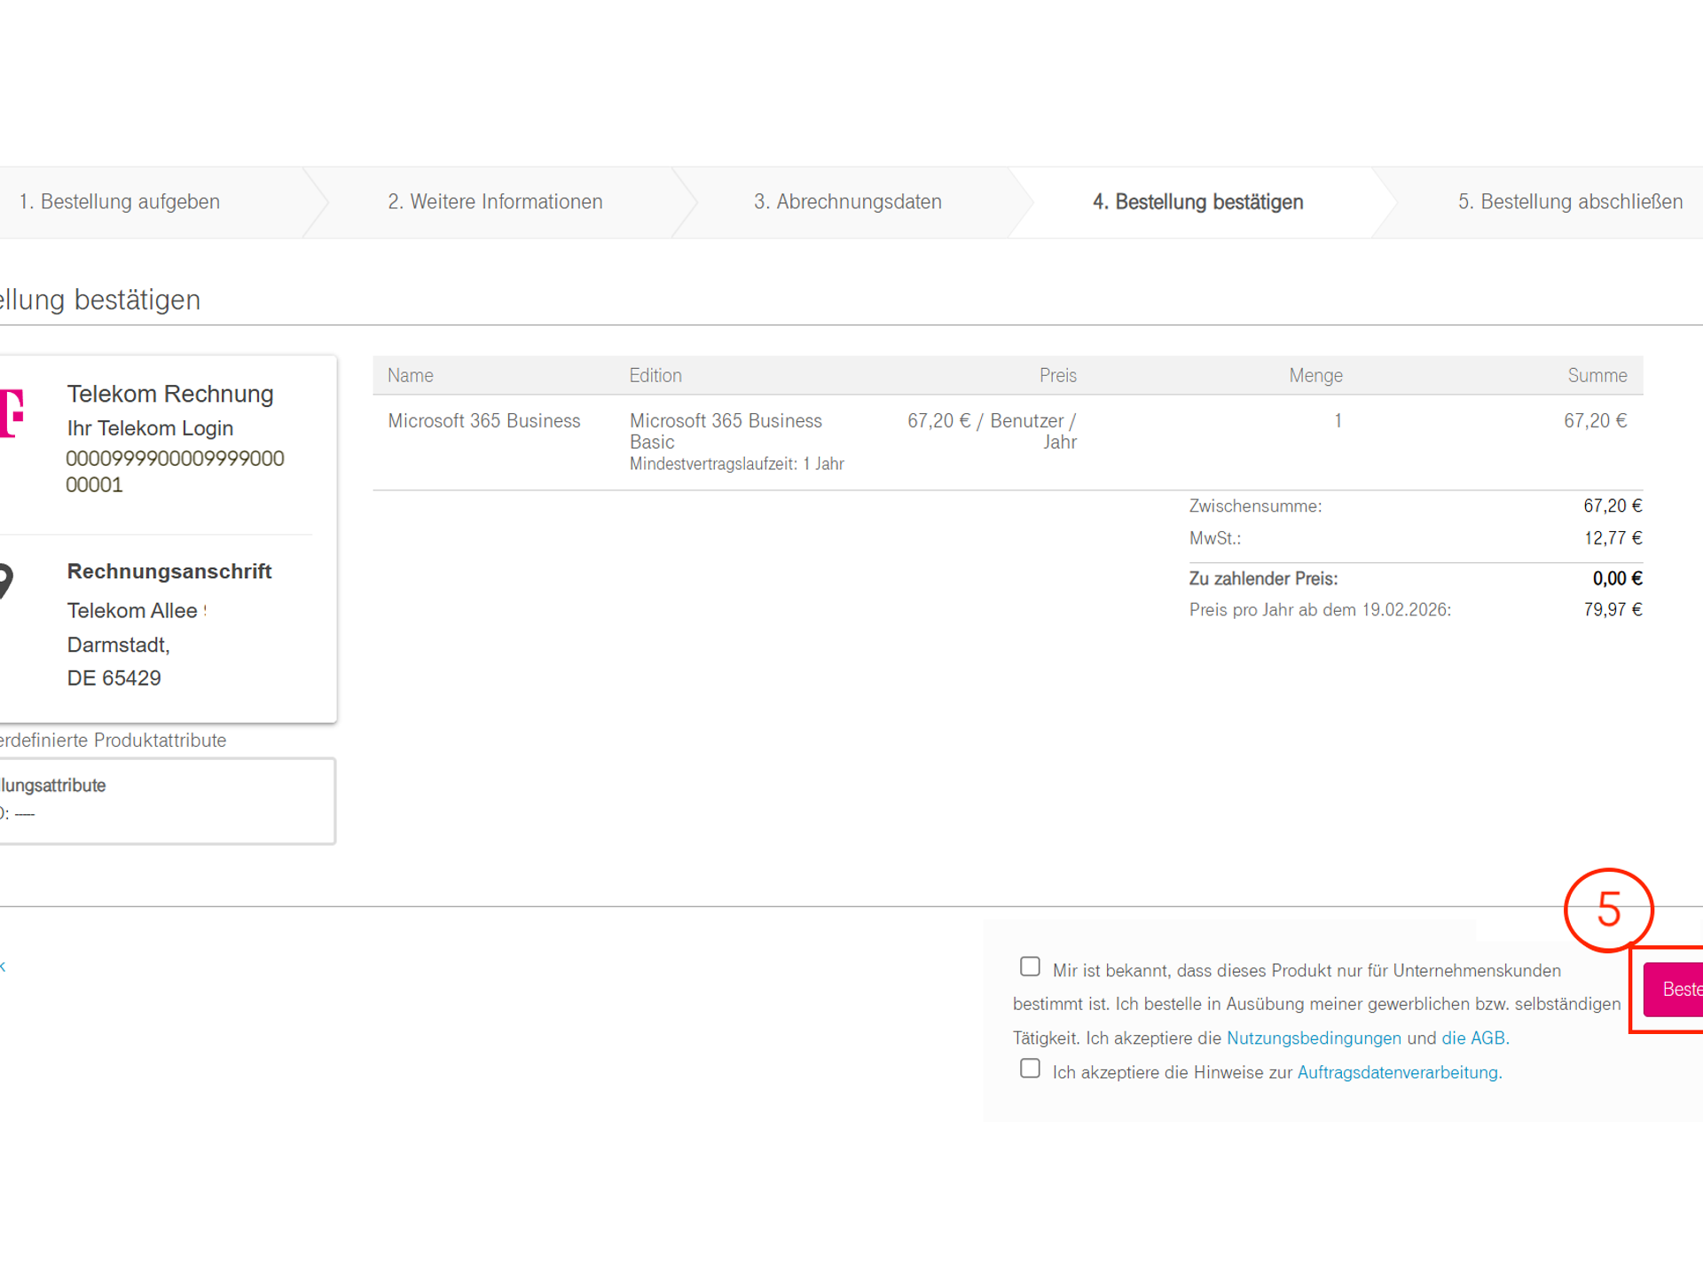The height and width of the screenshot is (1277, 1703).
Task: Open the Nutzungsbedingungen link
Action: [x=1313, y=1038]
